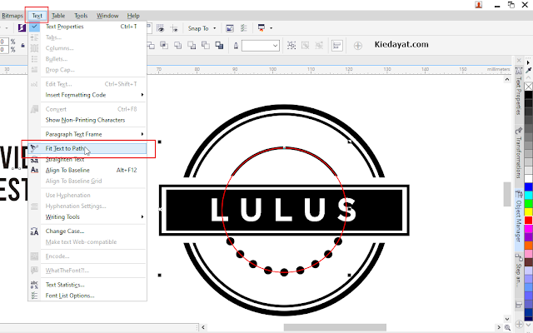Select the No Color X swatch

tap(528, 87)
